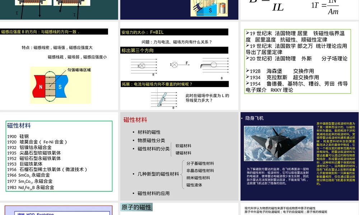Click the entry 1952 磁铅石型永磁铁氧体
Viewport: 359px width, 215px height.
click(34, 158)
